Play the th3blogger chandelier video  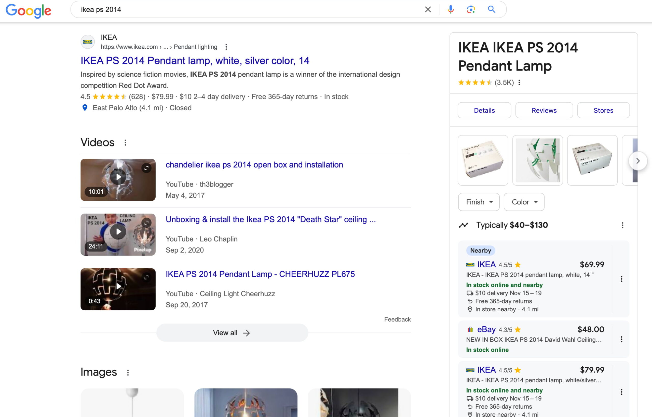(118, 177)
